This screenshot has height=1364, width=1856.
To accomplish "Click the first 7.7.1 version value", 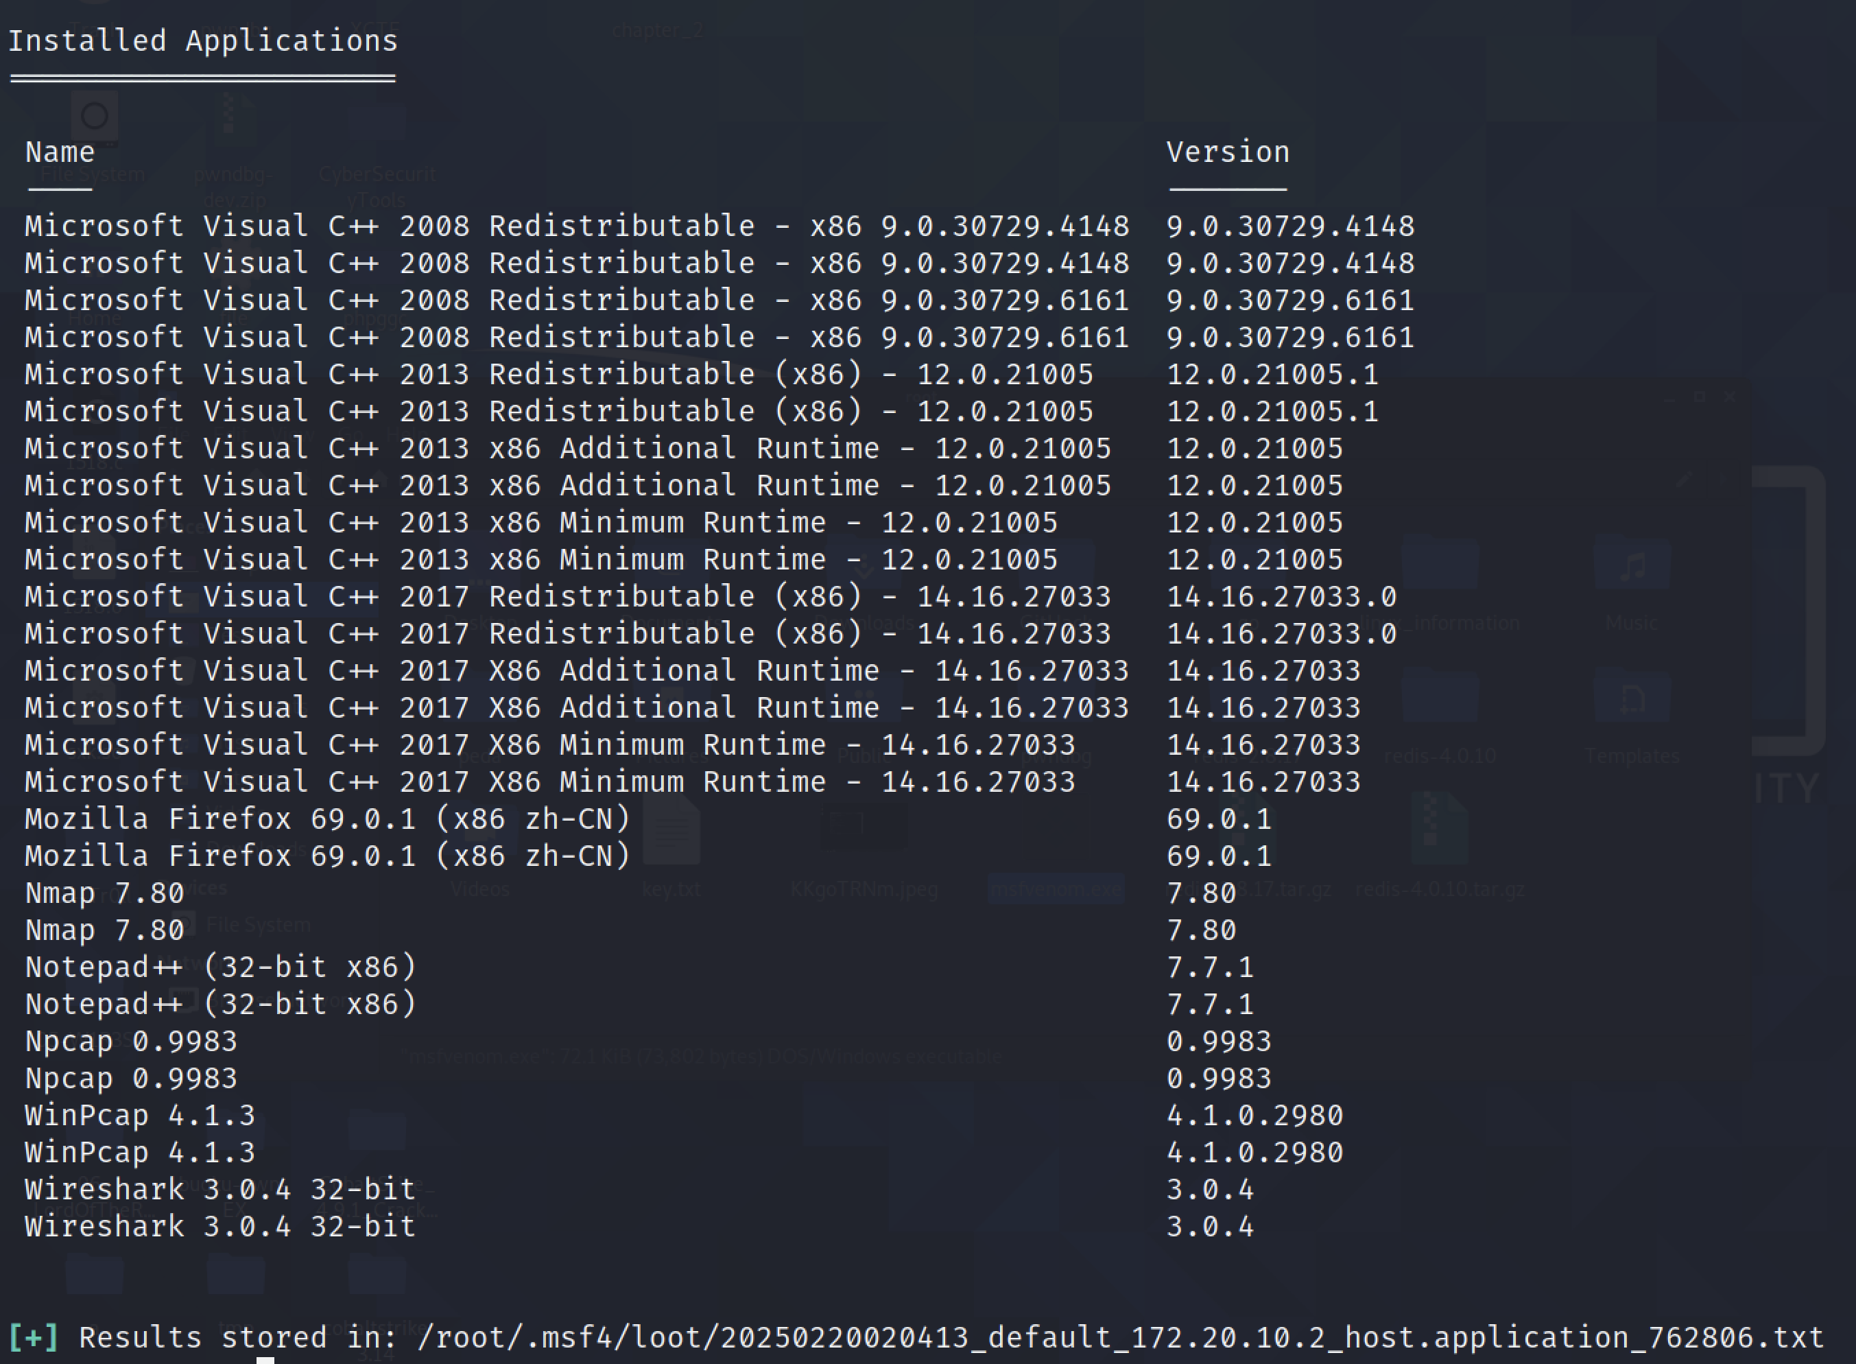I will (x=1210, y=967).
